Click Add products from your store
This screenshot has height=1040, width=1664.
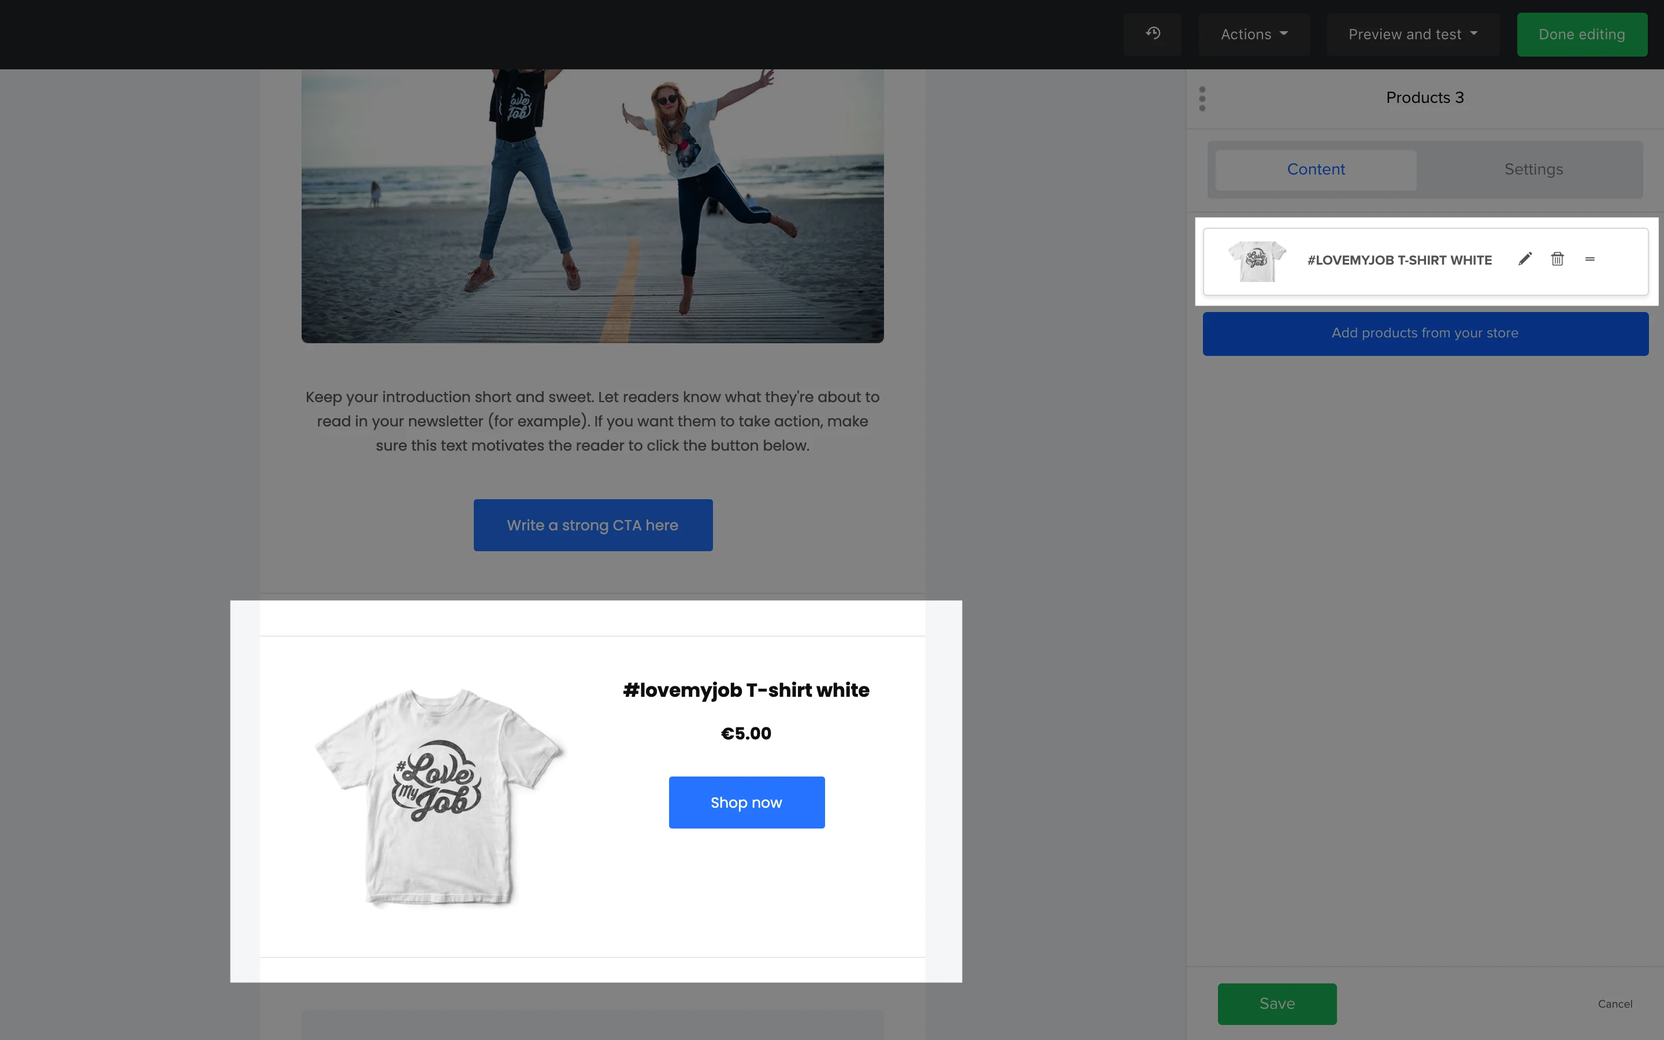(1425, 333)
